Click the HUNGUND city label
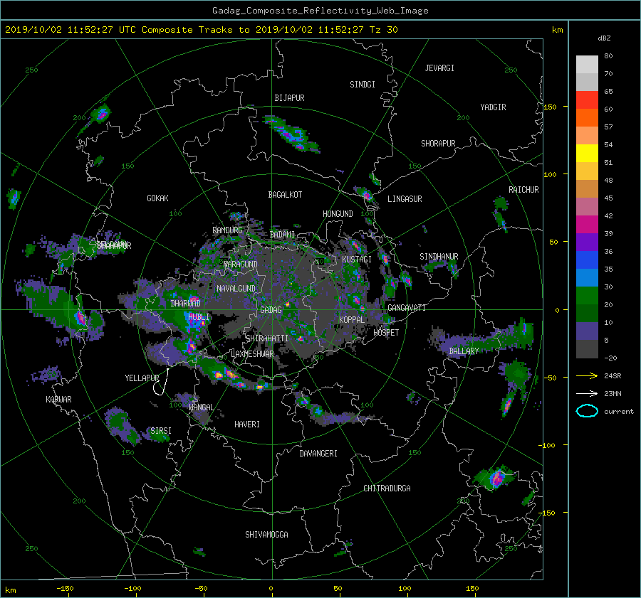Screen dimensions: 641x598 pyautogui.click(x=338, y=214)
